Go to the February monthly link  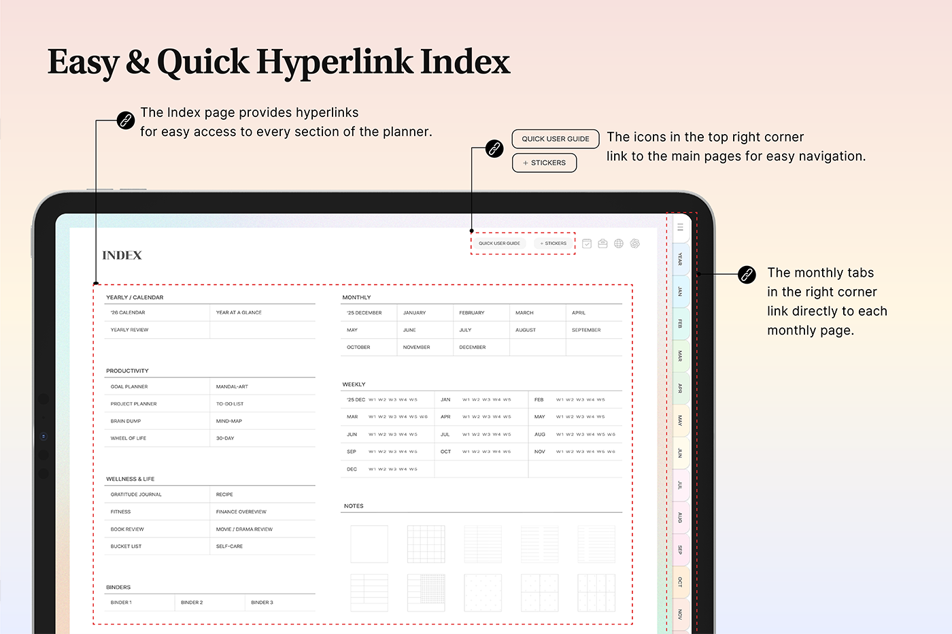pyautogui.click(x=472, y=313)
